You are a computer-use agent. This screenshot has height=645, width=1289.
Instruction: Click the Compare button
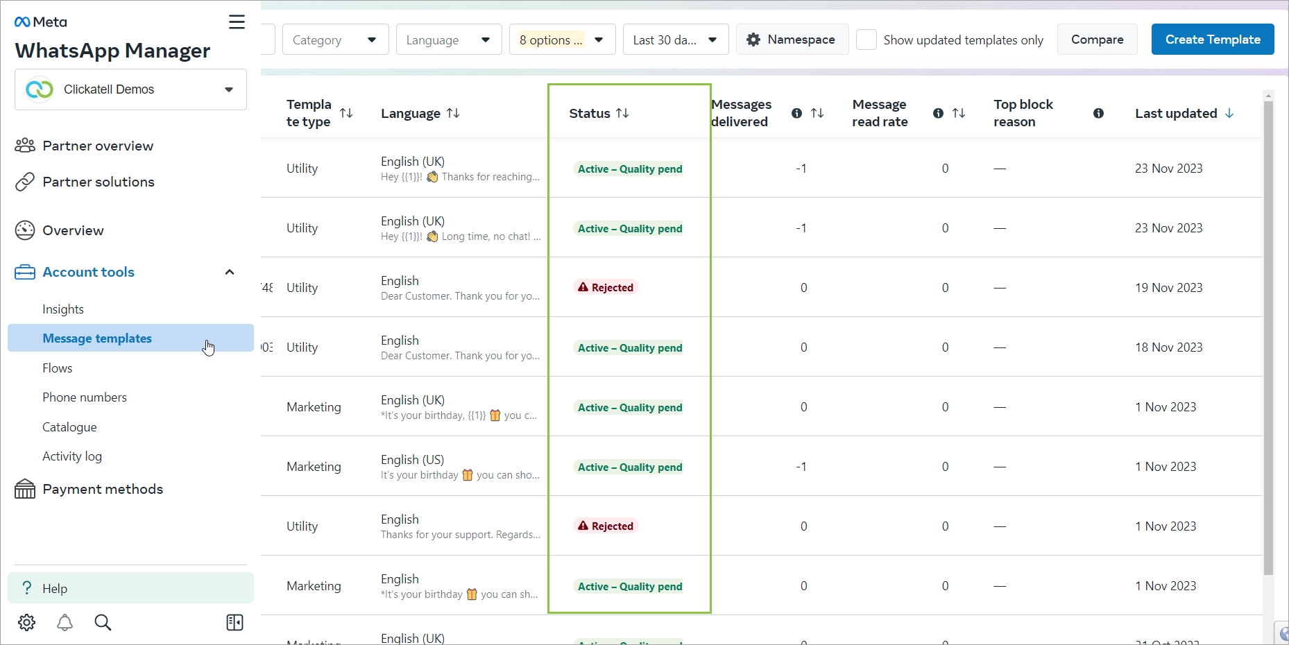click(1097, 40)
